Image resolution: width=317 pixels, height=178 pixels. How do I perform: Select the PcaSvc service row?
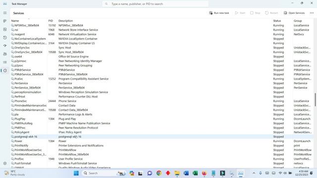tap(162, 79)
